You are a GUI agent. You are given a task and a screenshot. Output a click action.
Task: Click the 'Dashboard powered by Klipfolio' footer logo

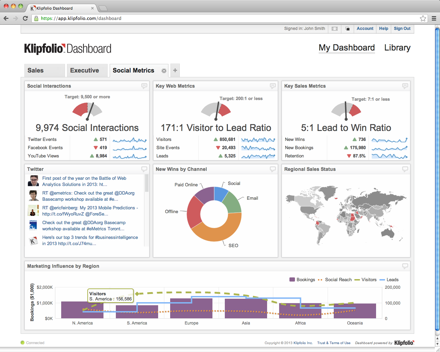coord(404,343)
